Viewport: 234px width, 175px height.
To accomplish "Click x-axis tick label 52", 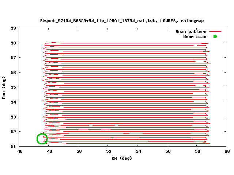I will (109, 152).
